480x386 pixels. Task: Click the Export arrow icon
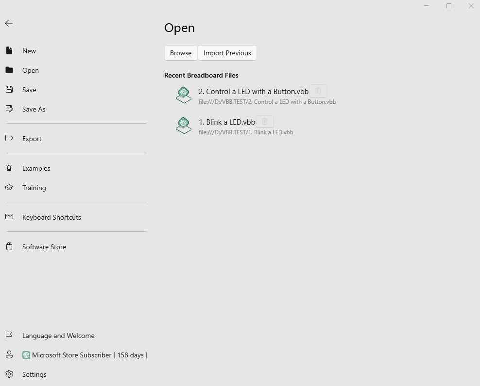click(9, 138)
